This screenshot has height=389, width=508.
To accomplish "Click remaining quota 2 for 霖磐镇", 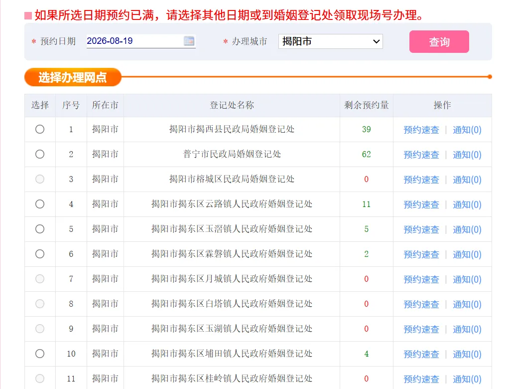I will coord(367,254).
